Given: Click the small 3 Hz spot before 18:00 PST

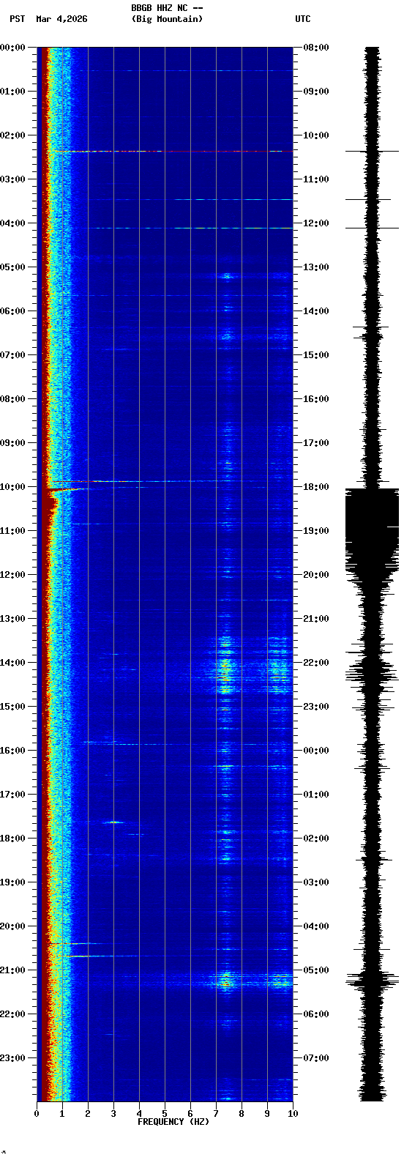Looking at the screenshot, I should [114, 822].
